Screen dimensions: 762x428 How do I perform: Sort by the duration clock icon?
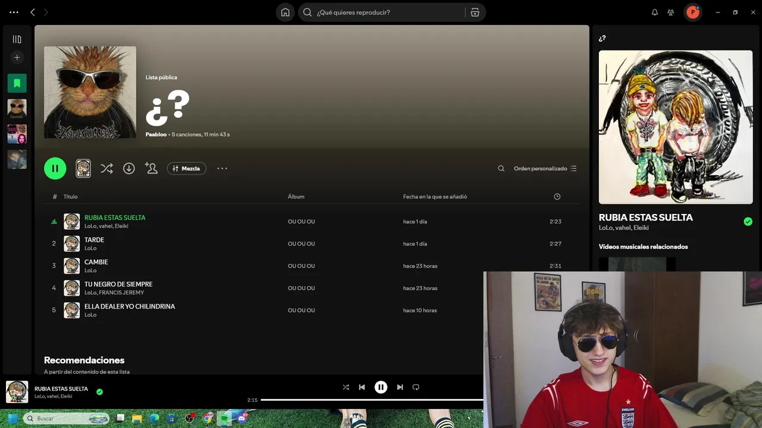click(x=557, y=197)
